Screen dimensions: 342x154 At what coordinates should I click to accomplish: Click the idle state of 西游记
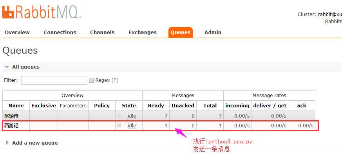tap(132, 126)
